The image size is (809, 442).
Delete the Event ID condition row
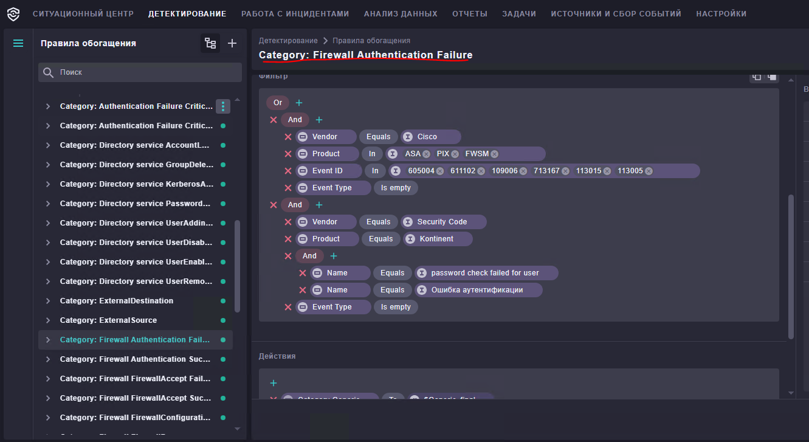288,171
